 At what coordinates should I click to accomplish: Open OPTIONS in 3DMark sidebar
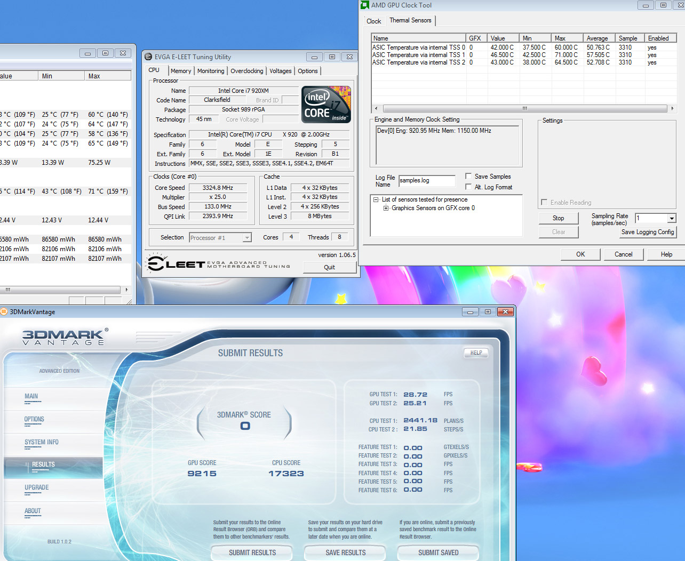point(34,420)
